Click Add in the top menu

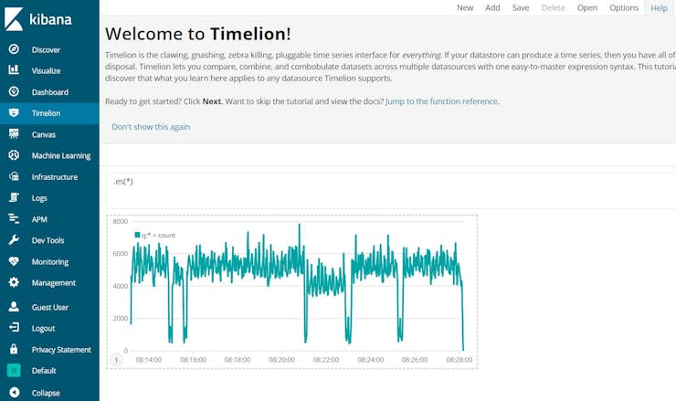492,7
